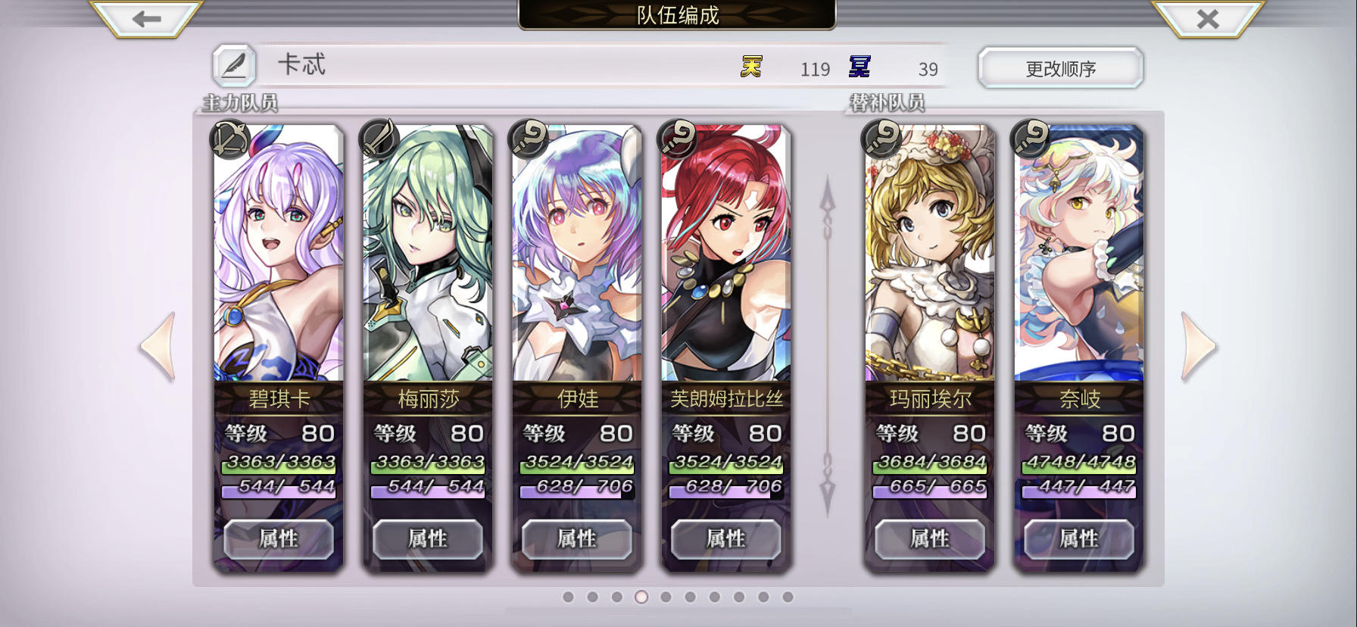Click the staff class icon on 玛丽埃尔

point(881,139)
